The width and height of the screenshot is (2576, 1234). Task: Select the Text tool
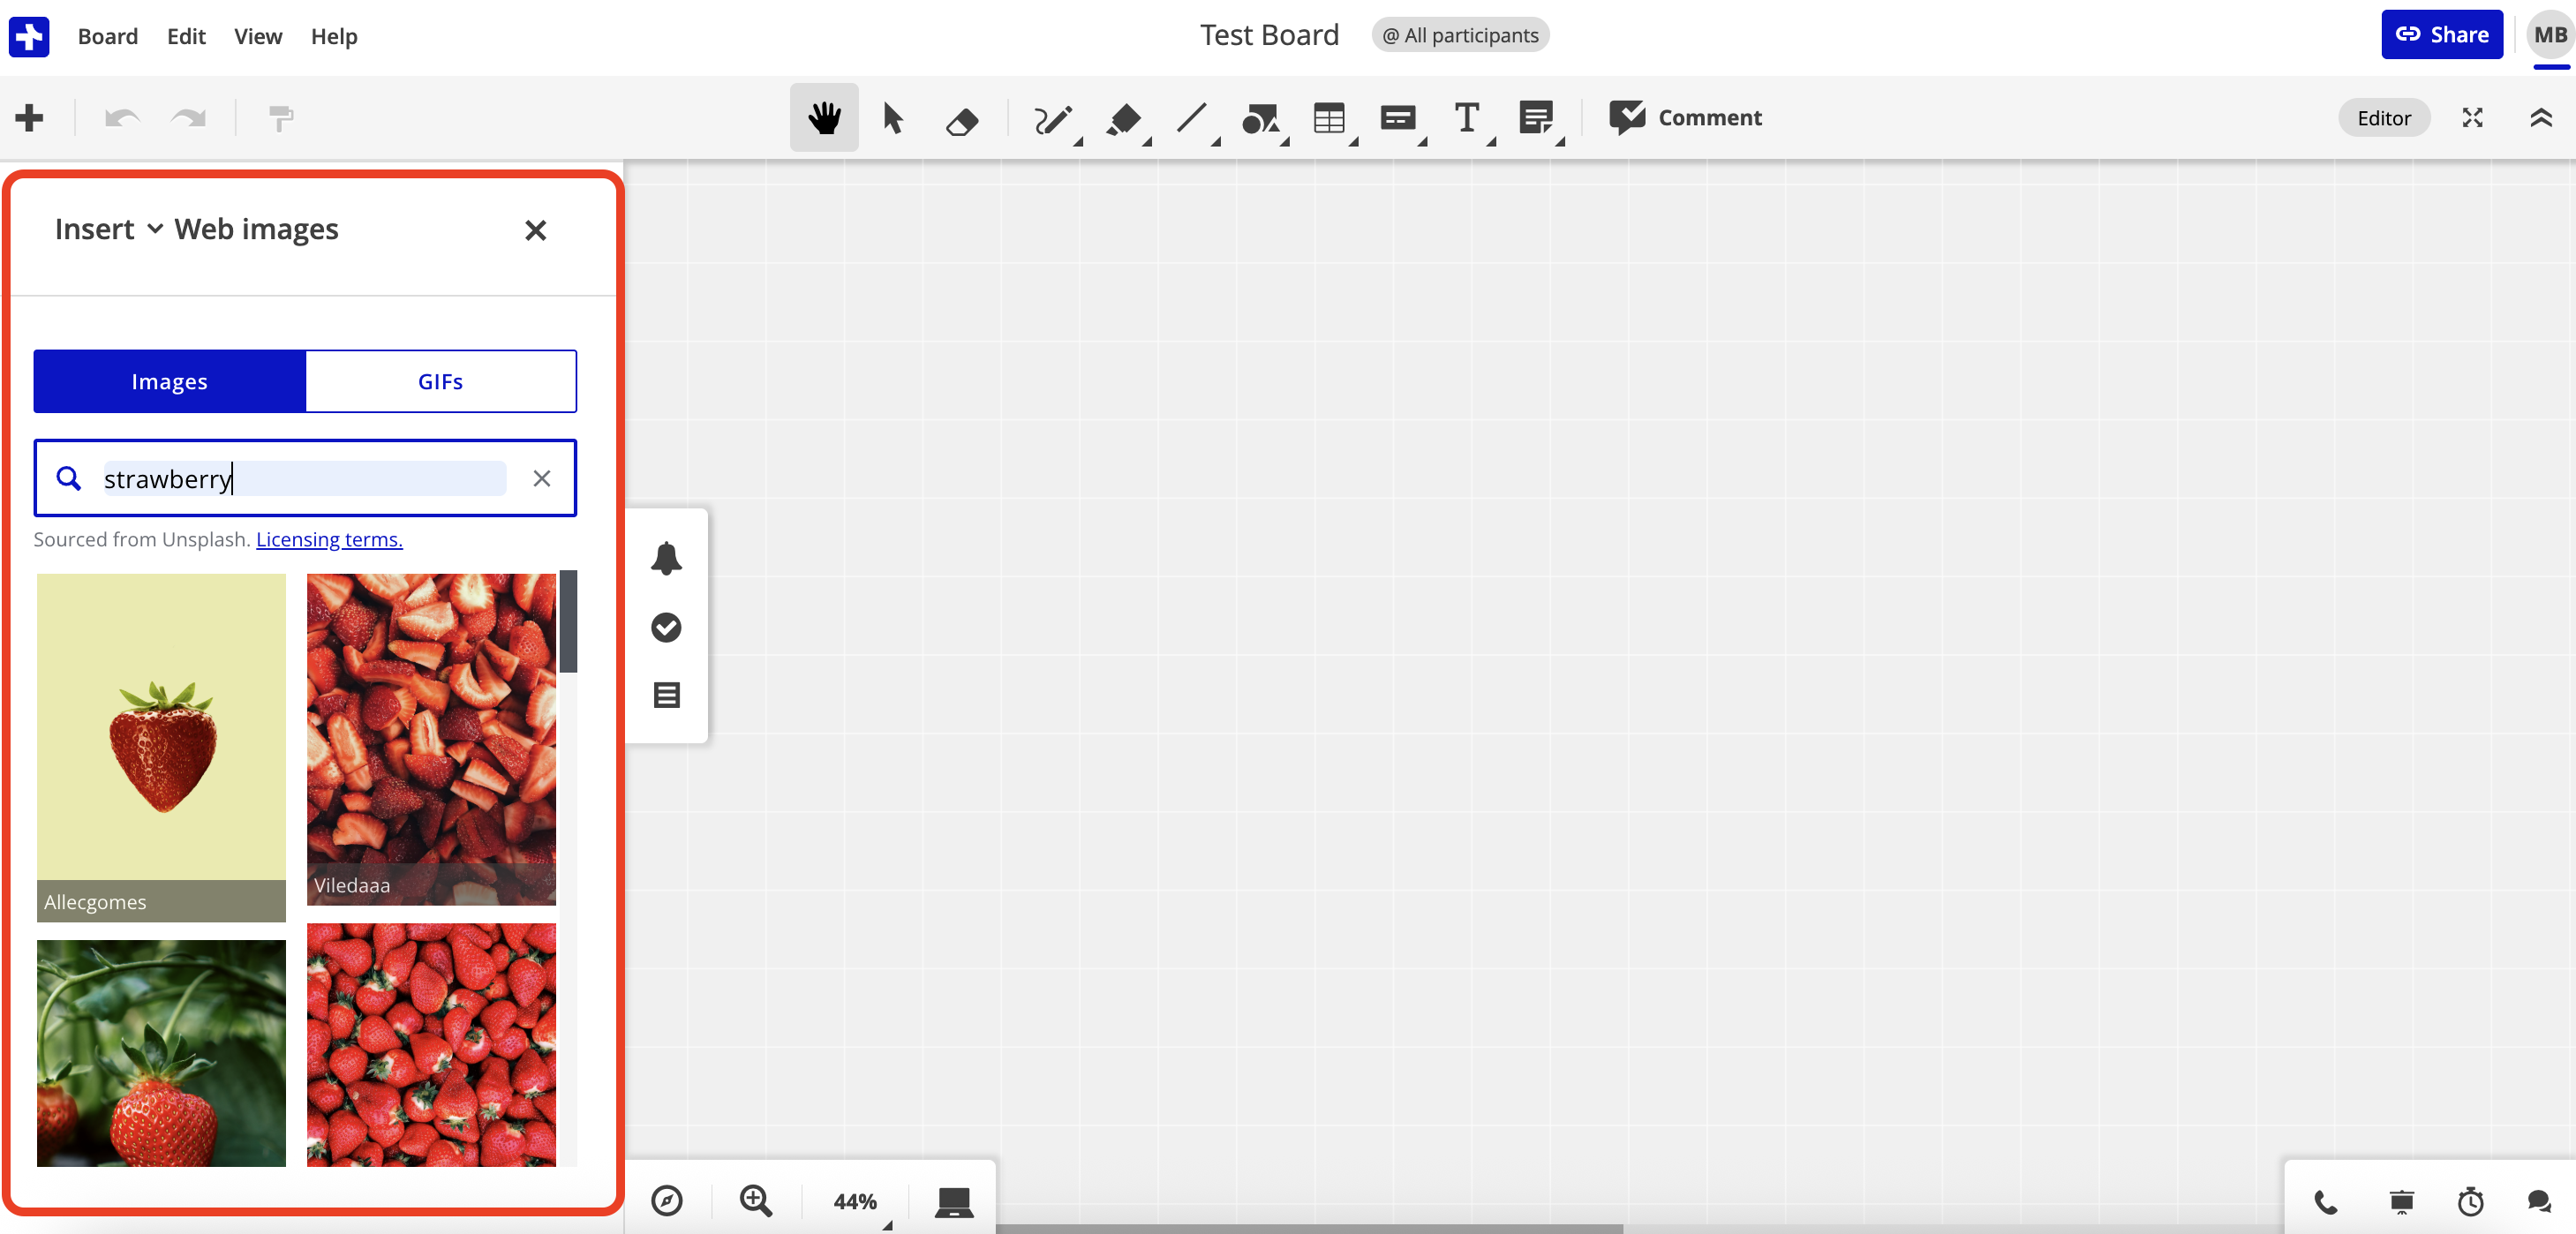[1466, 117]
